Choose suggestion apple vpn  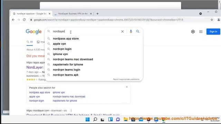pyautogui.click(x=59, y=44)
